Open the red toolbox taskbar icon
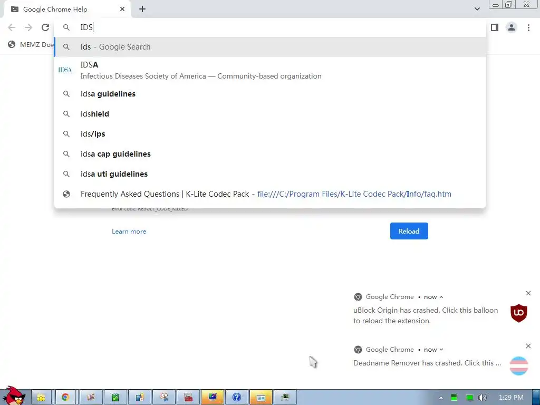The image size is (540, 405). 188,398
